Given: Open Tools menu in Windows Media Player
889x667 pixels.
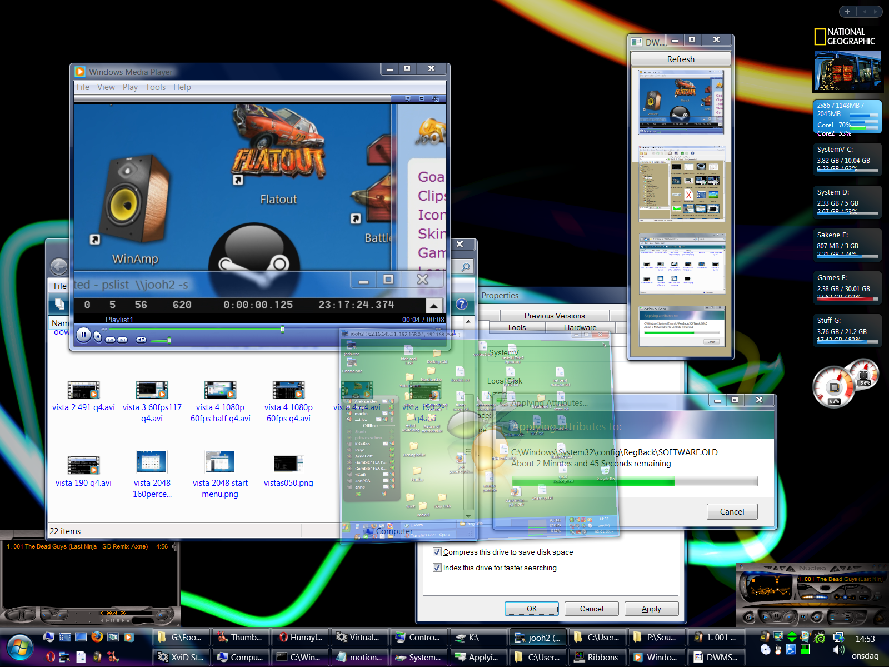Looking at the screenshot, I should click(156, 87).
